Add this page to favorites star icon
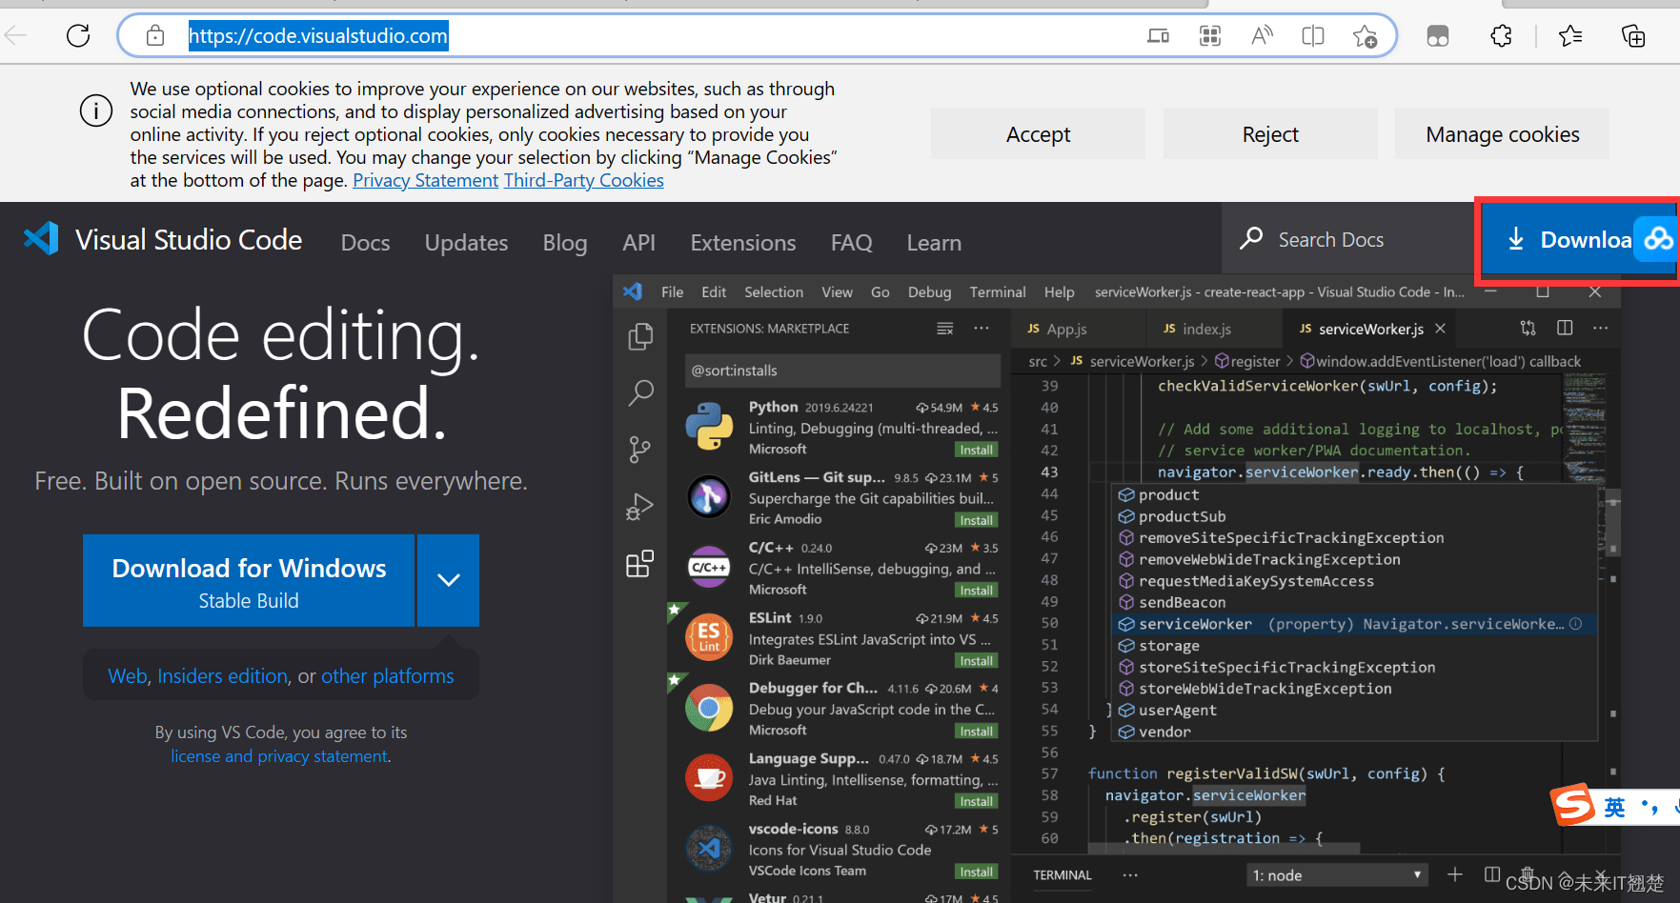The height and width of the screenshot is (903, 1680). [x=1365, y=36]
